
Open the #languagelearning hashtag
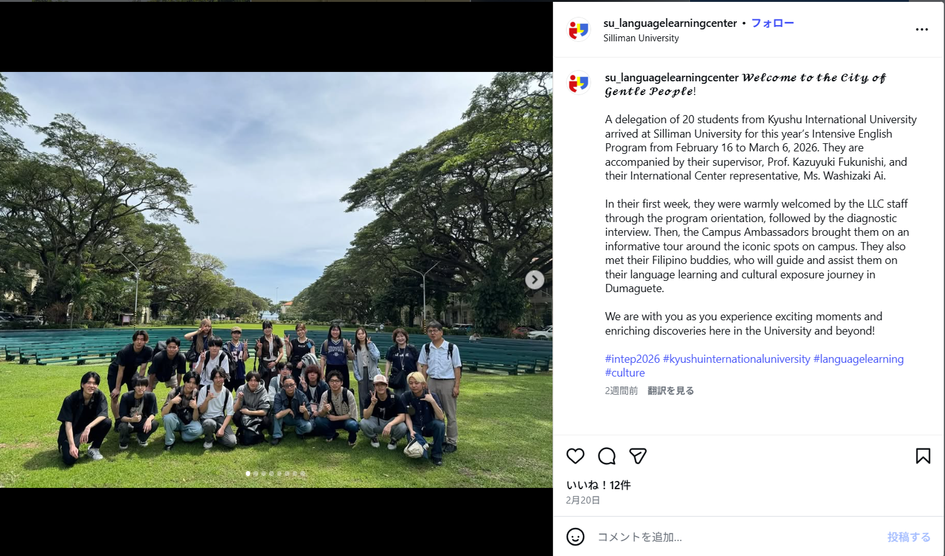pyautogui.click(x=859, y=359)
